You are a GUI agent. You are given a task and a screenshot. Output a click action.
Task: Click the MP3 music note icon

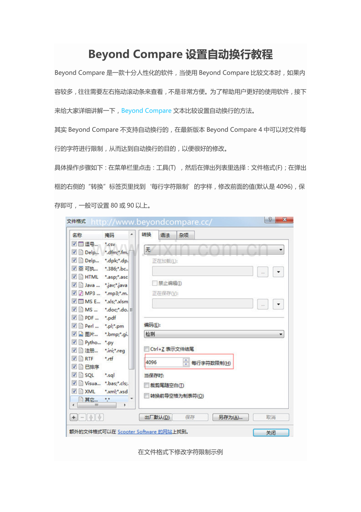click(x=81, y=293)
